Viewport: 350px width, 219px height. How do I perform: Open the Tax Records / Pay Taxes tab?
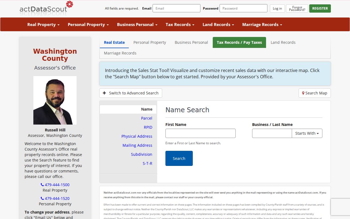(239, 42)
